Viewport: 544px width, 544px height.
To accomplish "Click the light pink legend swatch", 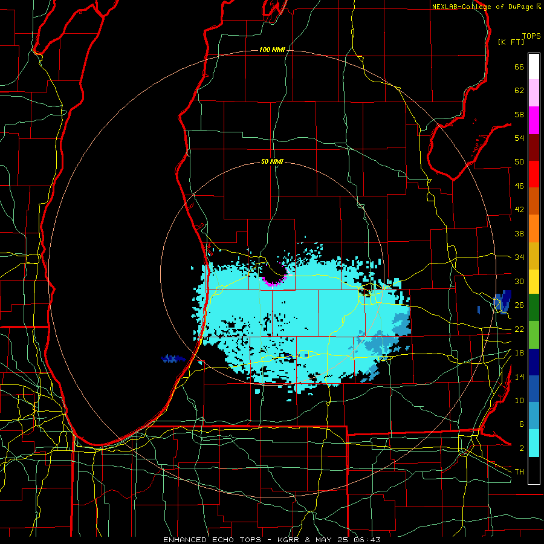I will pos(534,92).
